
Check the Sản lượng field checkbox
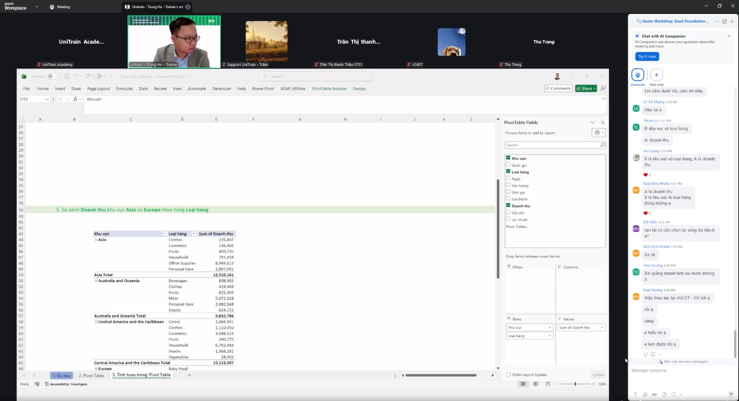(x=508, y=185)
